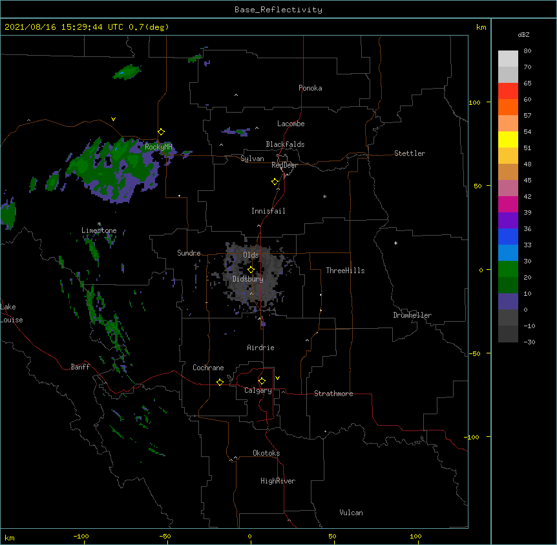
Task: Click the Sundre label
Action: (189, 253)
